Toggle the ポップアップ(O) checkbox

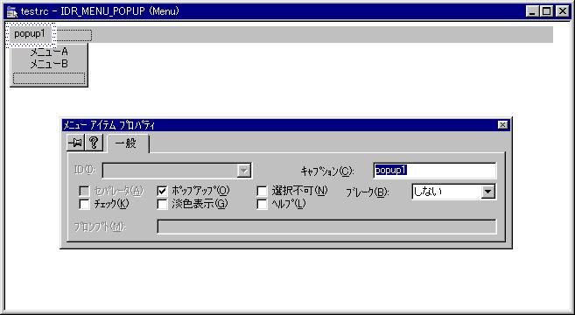[162, 191]
